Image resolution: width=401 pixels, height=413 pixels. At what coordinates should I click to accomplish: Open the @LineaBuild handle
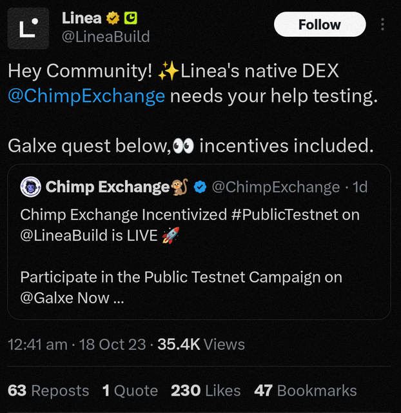(106, 37)
